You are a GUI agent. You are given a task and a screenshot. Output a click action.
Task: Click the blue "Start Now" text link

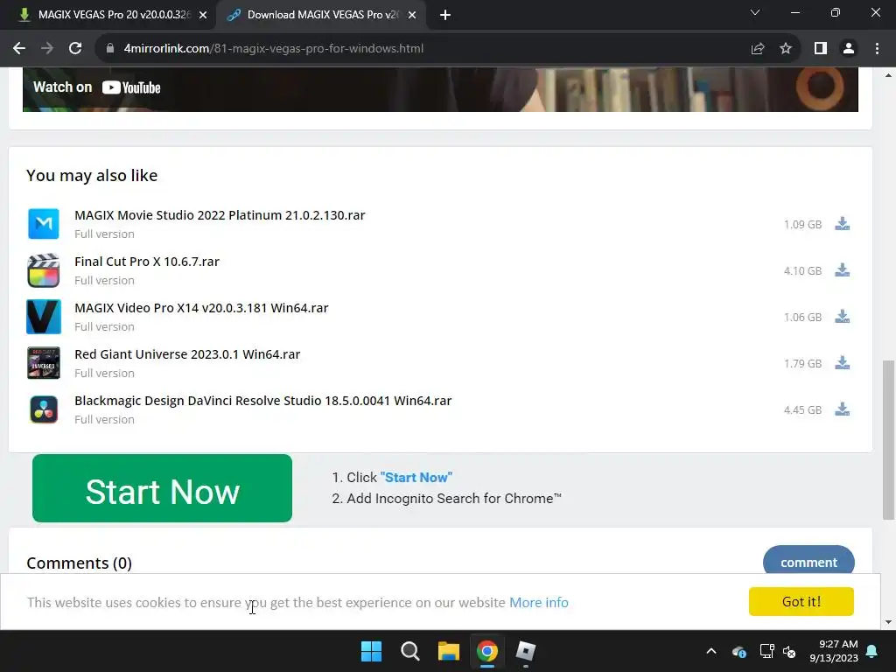pyautogui.click(x=416, y=477)
